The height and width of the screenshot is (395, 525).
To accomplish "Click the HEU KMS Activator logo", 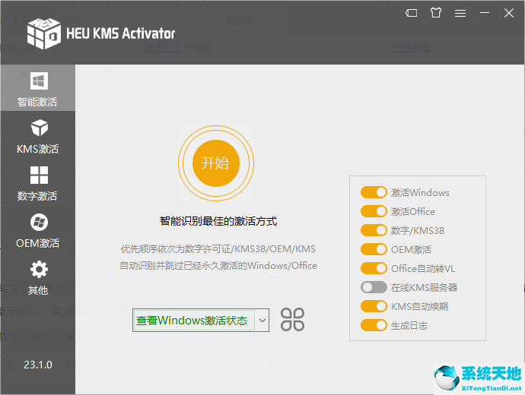I will tap(43, 32).
